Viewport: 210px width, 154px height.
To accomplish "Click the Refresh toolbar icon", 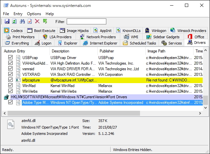I will (x=15, y=21).
